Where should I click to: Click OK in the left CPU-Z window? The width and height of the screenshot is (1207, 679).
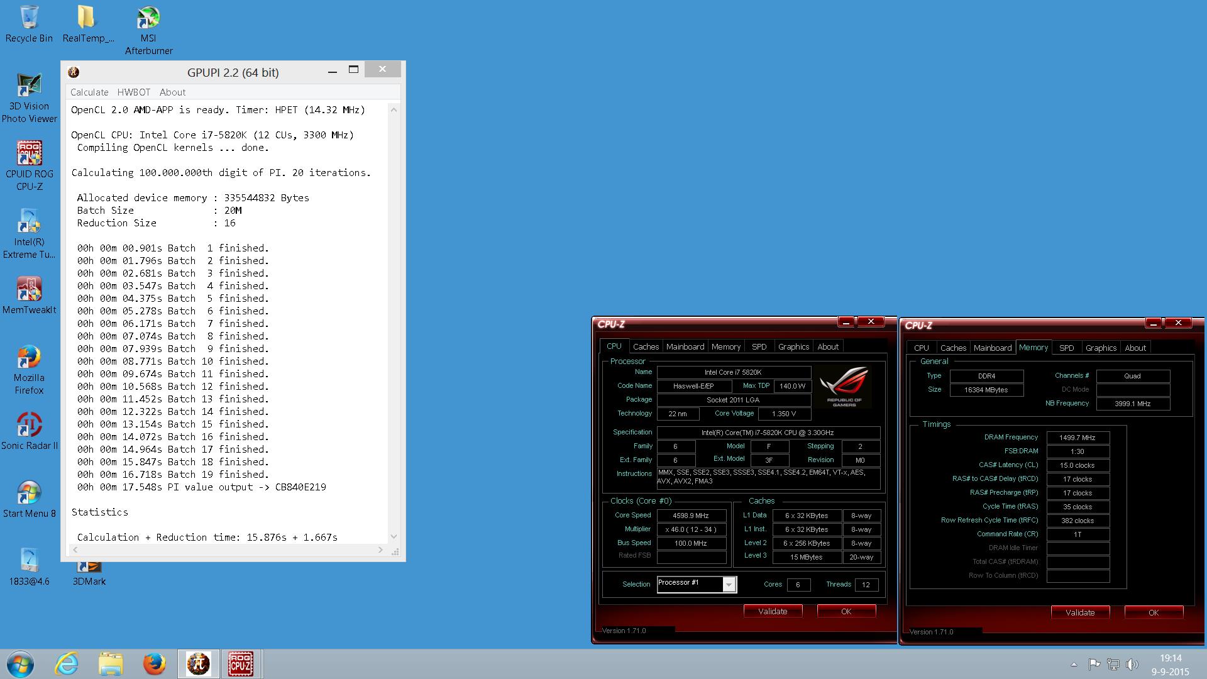coord(846,611)
